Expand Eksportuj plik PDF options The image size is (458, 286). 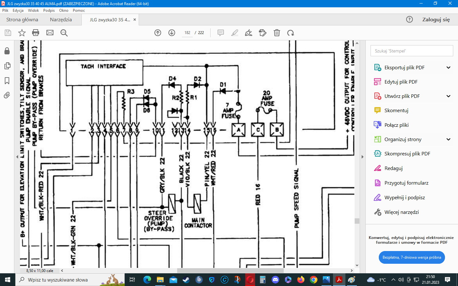(448, 67)
